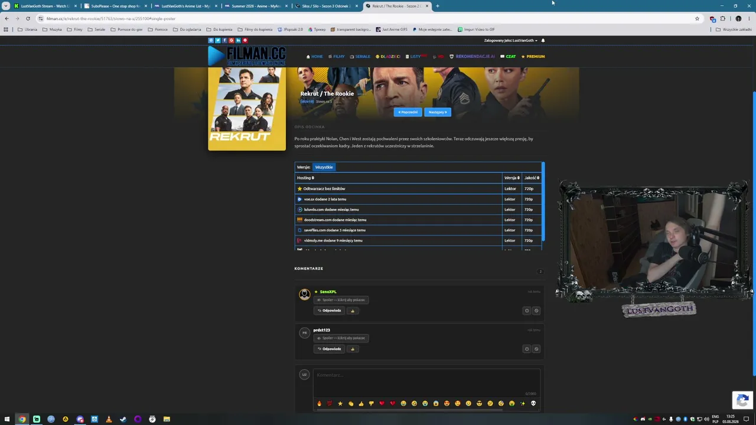Reply to prdxt123's comment with Odpowiedz
The height and width of the screenshot is (425, 756).
click(x=329, y=349)
